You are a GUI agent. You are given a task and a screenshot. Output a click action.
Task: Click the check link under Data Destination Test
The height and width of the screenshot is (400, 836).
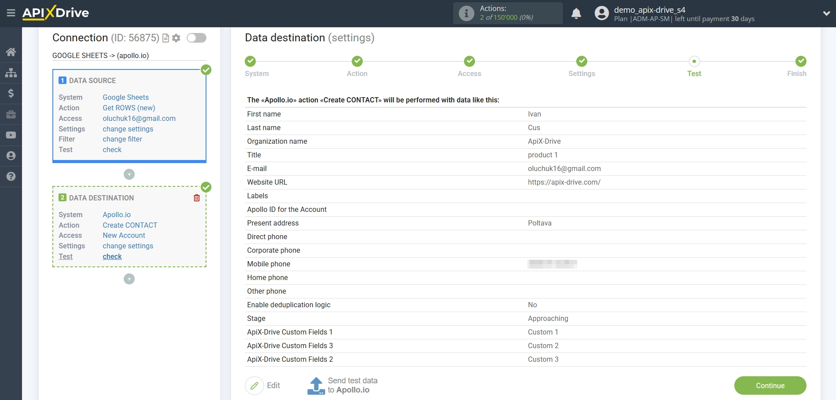(x=112, y=256)
